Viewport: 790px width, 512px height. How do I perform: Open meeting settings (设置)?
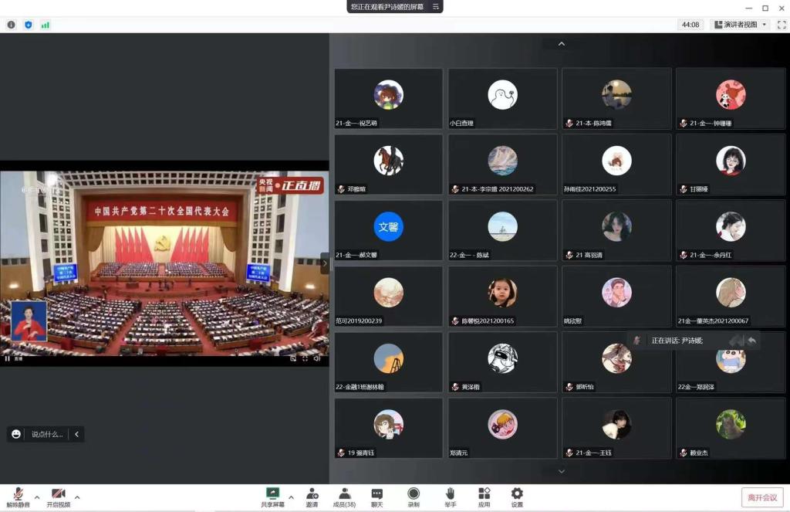click(x=517, y=494)
